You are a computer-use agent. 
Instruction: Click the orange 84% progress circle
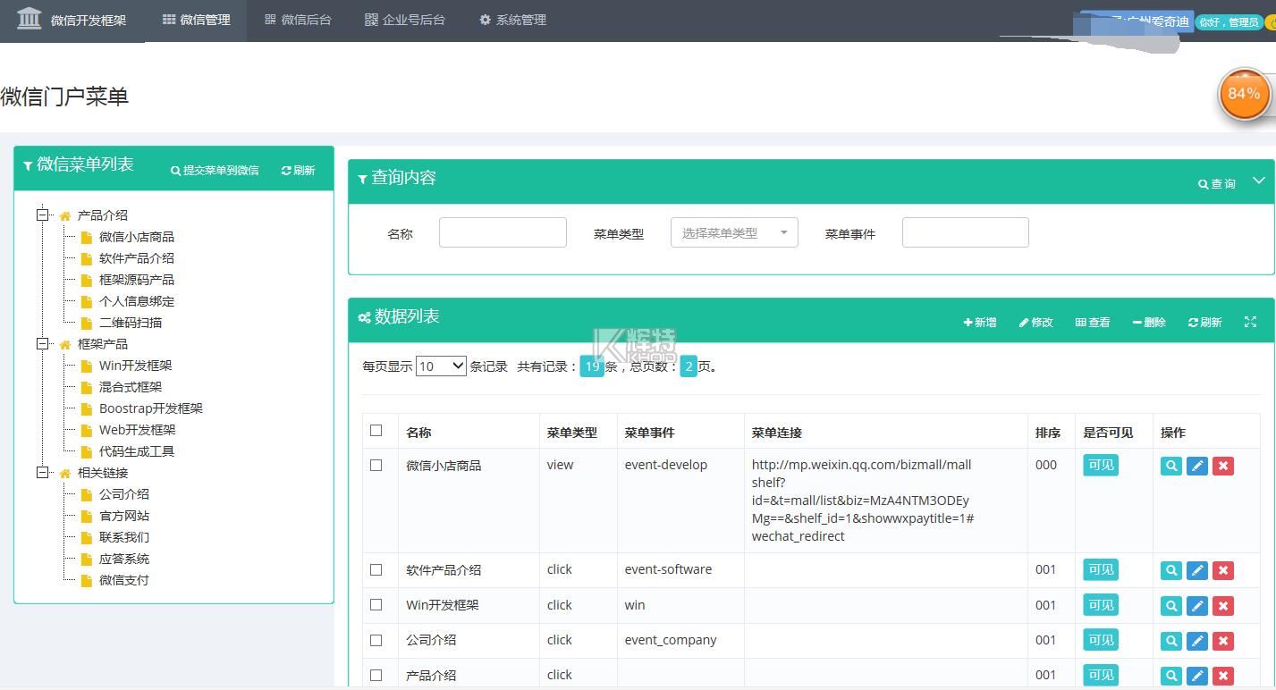pyautogui.click(x=1244, y=94)
